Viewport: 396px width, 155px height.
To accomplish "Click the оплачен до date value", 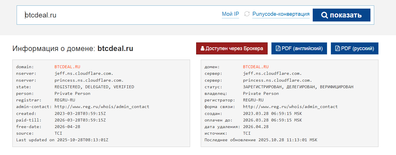I will click(x=273, y=120).
